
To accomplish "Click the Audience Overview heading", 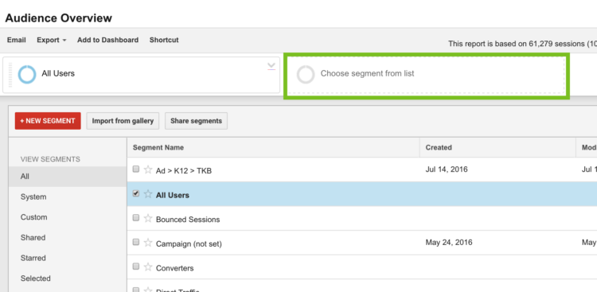I will [x=59, y=18].
